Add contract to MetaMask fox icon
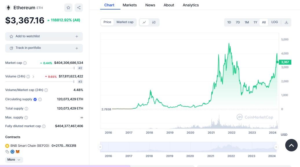 point(18,152)
